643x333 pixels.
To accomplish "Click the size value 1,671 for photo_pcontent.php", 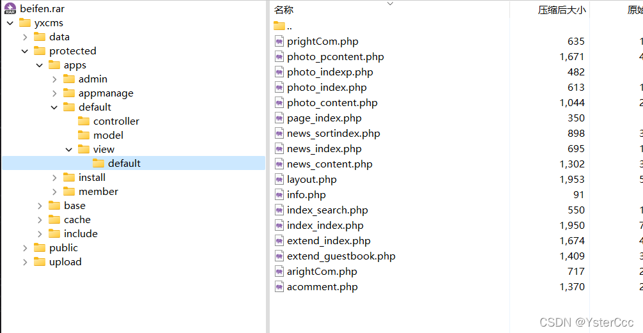I will (572, 57).
